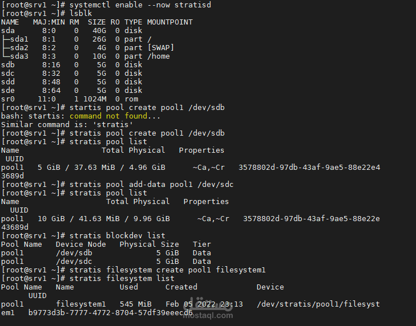
Task: Click the [SWAP] mountpoint label
Action: [160, 47]
